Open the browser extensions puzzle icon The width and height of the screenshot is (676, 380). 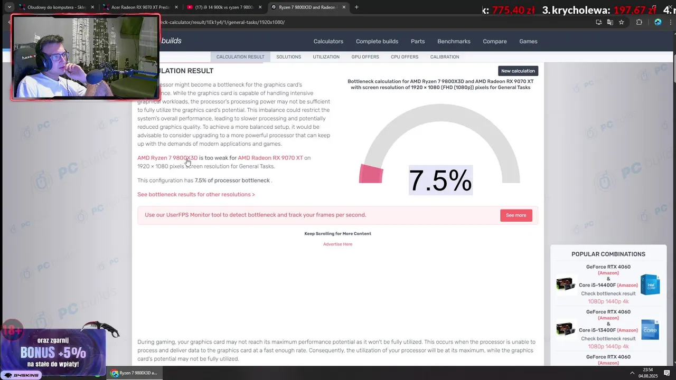(x=639, y=22)
